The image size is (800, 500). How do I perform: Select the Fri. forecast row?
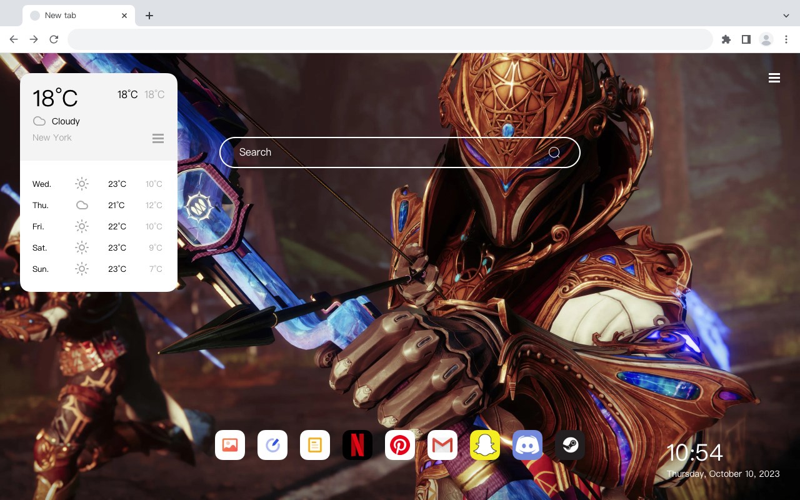tap(98, 226)
